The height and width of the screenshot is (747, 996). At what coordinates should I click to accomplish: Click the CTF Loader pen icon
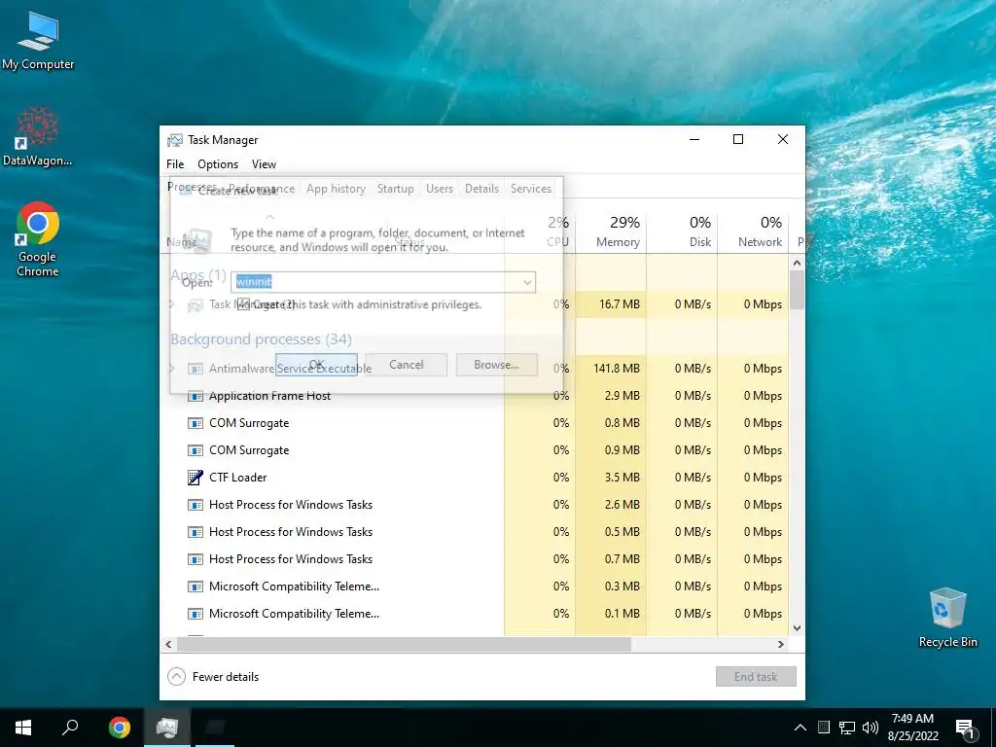coord(195,477)
